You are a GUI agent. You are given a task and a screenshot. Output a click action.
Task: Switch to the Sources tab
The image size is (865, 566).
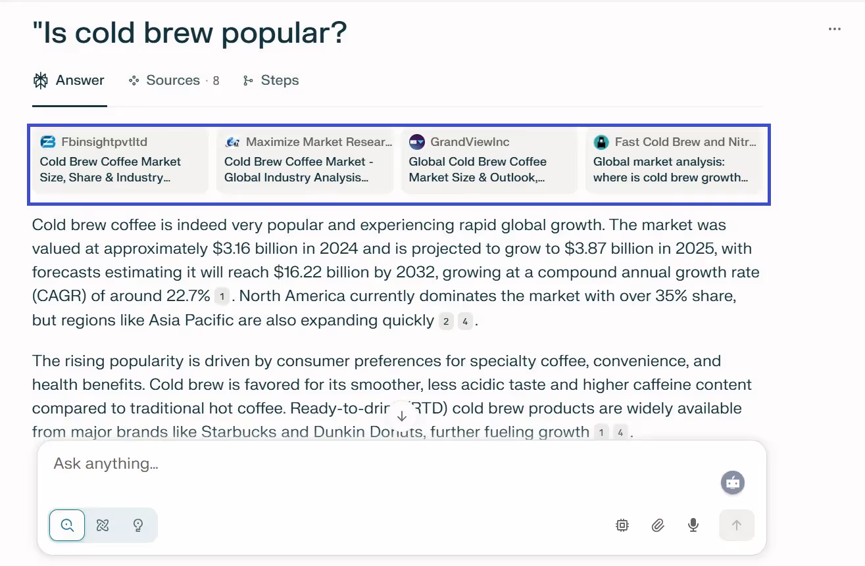click(x=172, y=80)
